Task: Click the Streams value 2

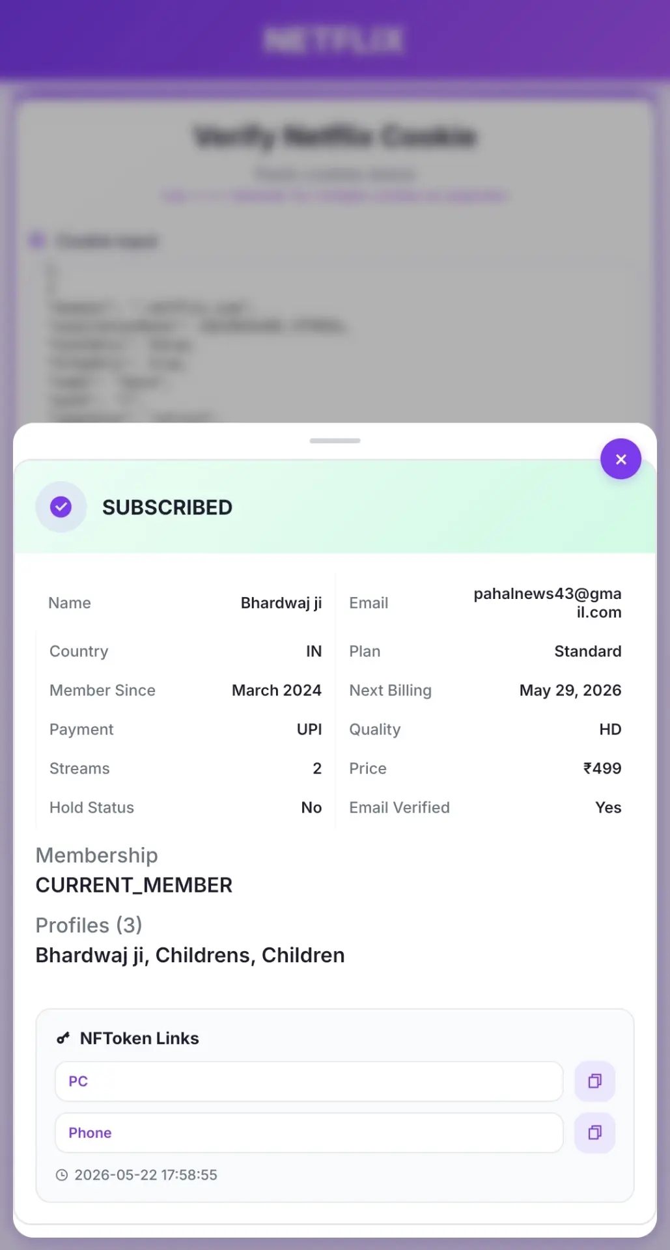Action: pos(317,768)
